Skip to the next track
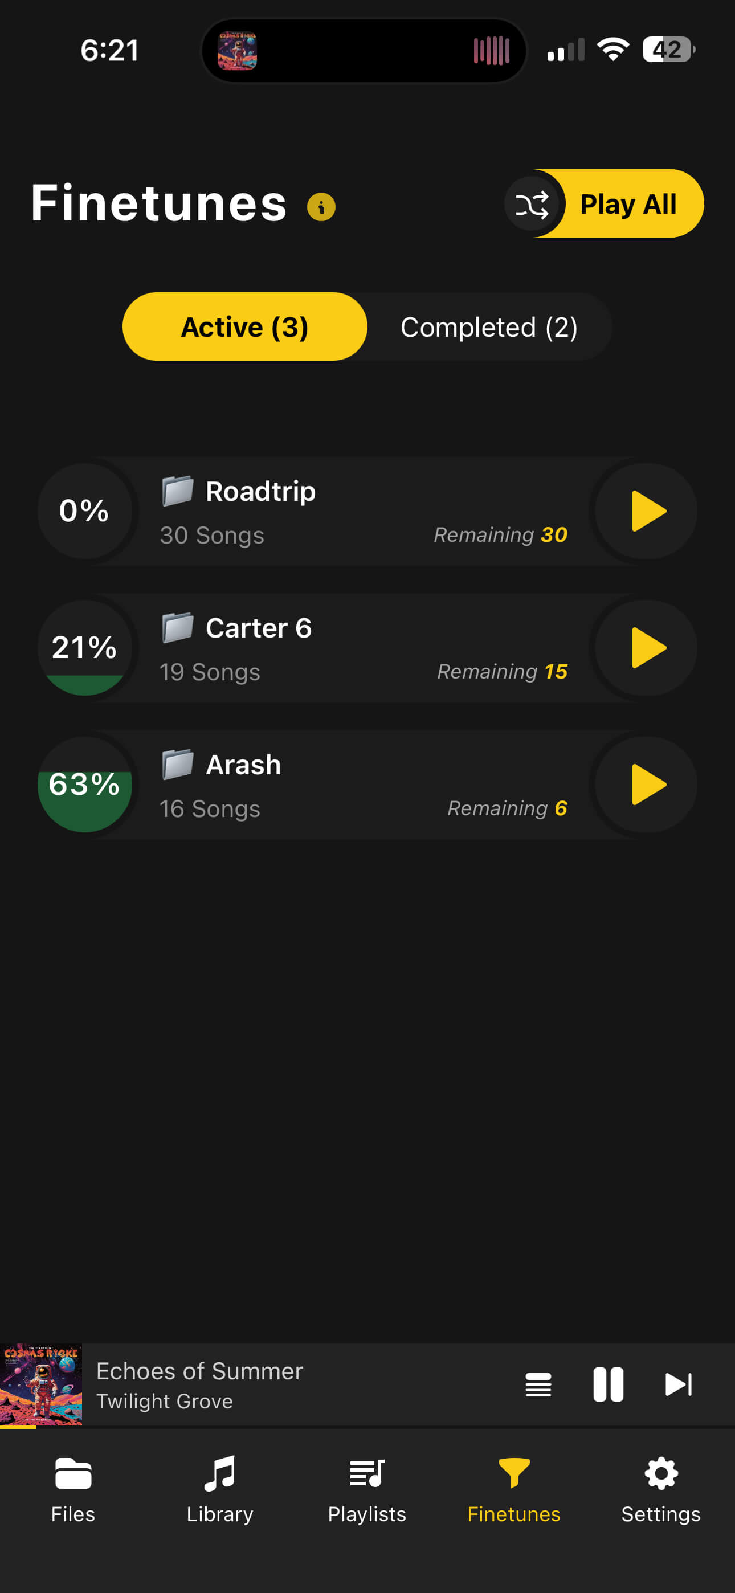 coord(679,1385)
